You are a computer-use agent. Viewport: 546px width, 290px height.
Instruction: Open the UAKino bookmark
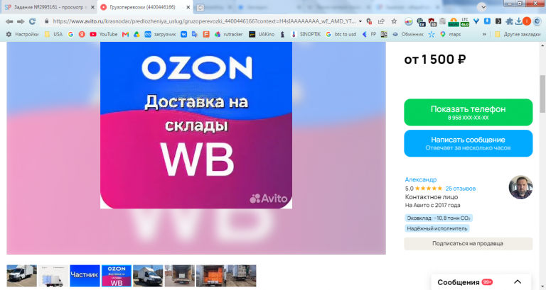point(262,34)
